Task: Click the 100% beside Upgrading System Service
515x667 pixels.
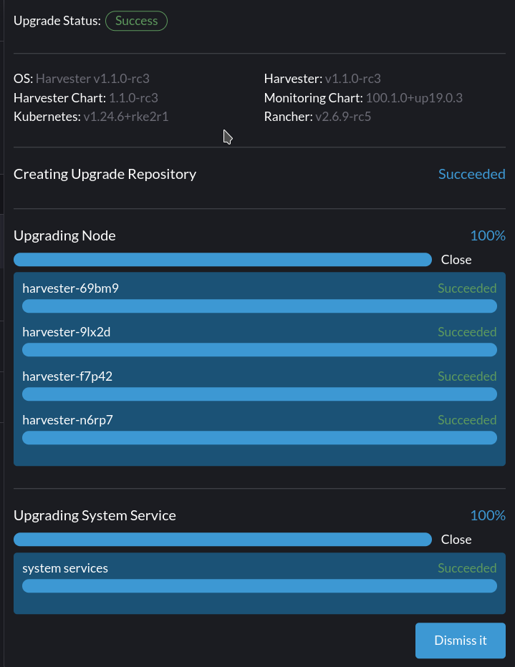Action: pos(488,515)
